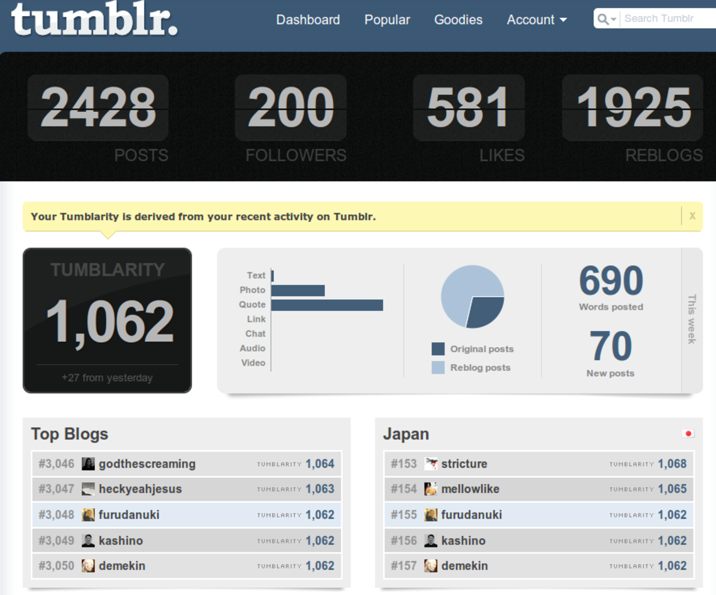Image resolution: width=716 pixels, height=595 pixels.
Task: Click kashino's avatar in Top Blogs
Action: pos(88,541)
